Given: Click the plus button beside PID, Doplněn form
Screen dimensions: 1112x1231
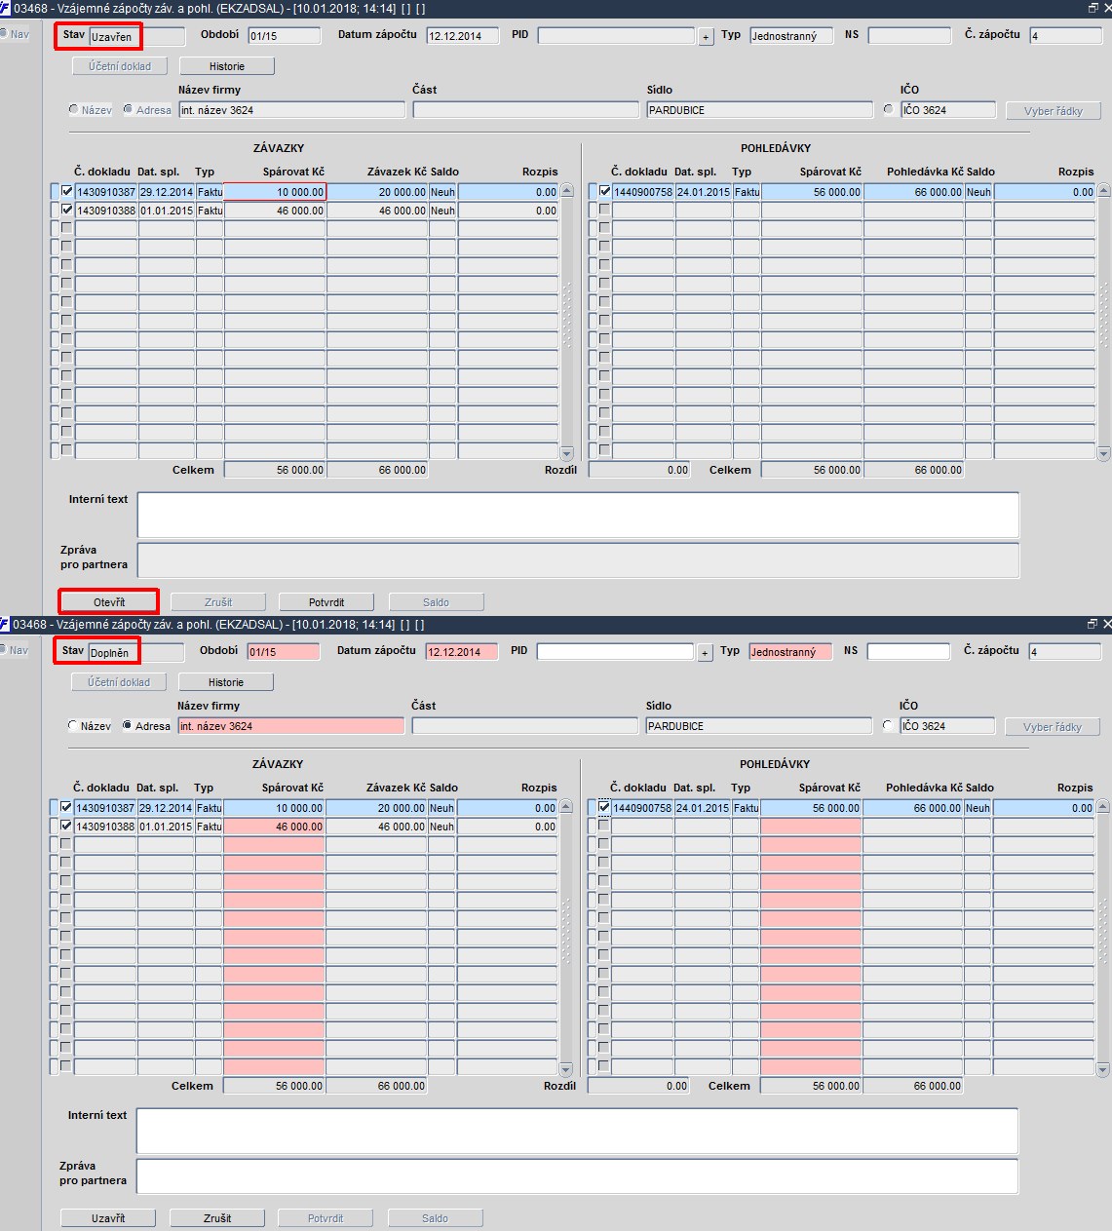Looking at the screenshot, I should (x=706, y=653).
